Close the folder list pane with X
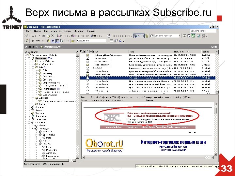This screenshot has width=235, height=176. (x=77, y=52)
